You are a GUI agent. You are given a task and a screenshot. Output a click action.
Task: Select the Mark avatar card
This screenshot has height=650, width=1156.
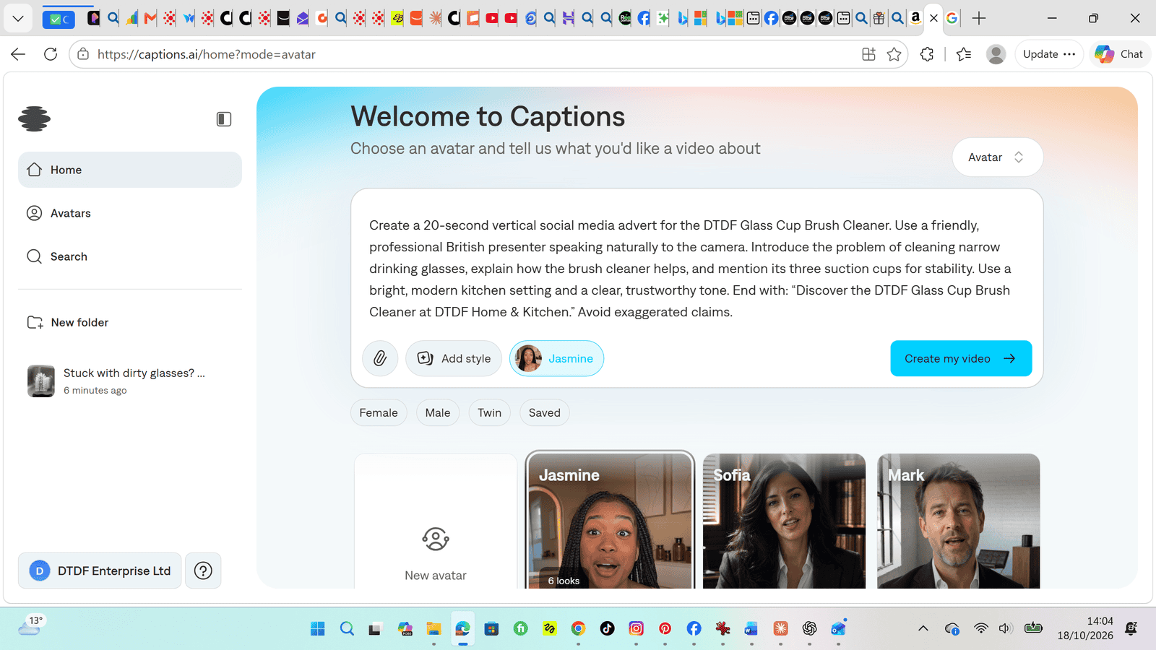pyautogui.click(x=958, y=521)
